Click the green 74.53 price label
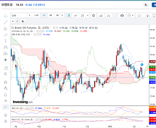 point(152,77)
